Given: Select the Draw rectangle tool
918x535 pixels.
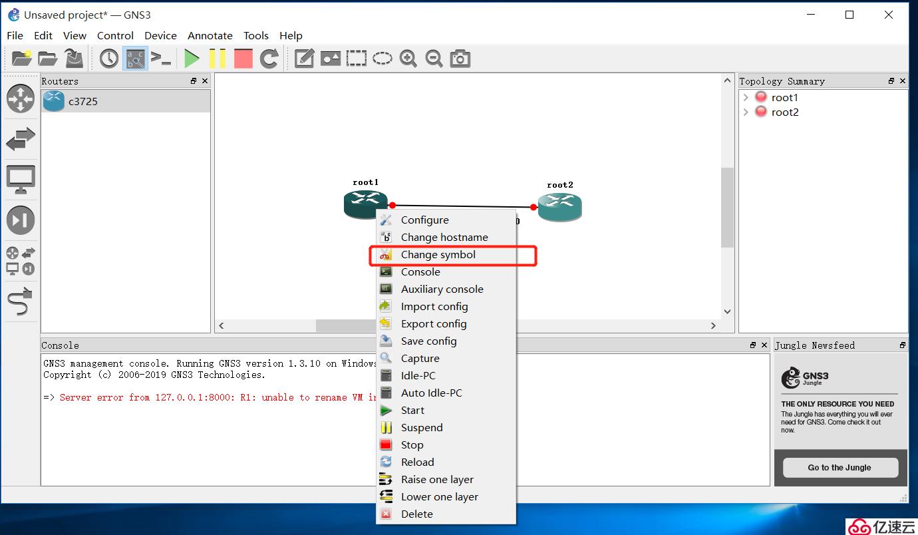Looking at the screenshot, I should (357, 59).
